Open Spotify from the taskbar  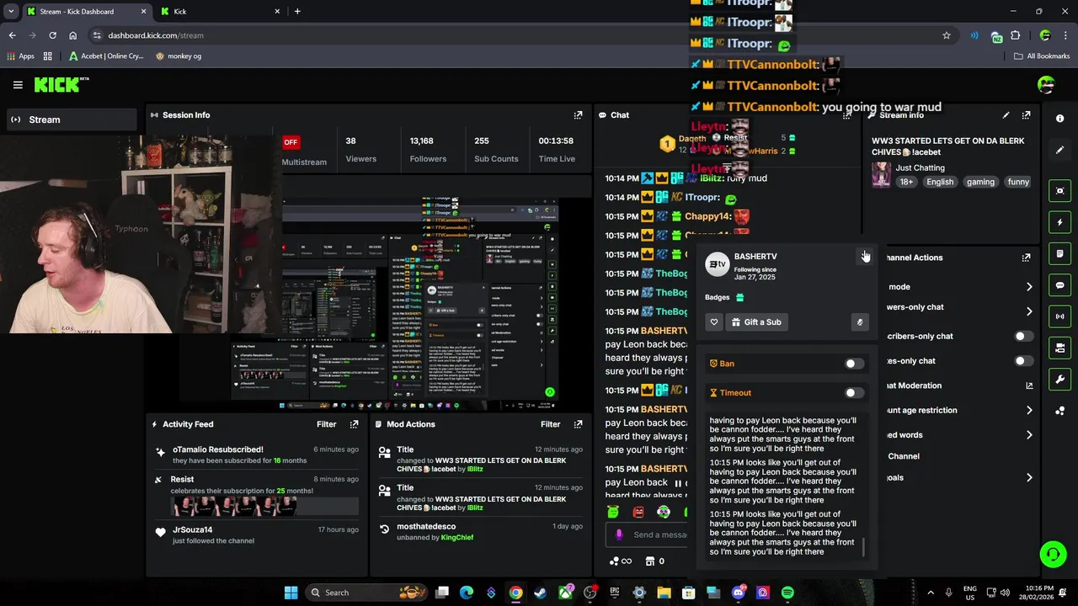pyautogui.click(x=787, y=593)
